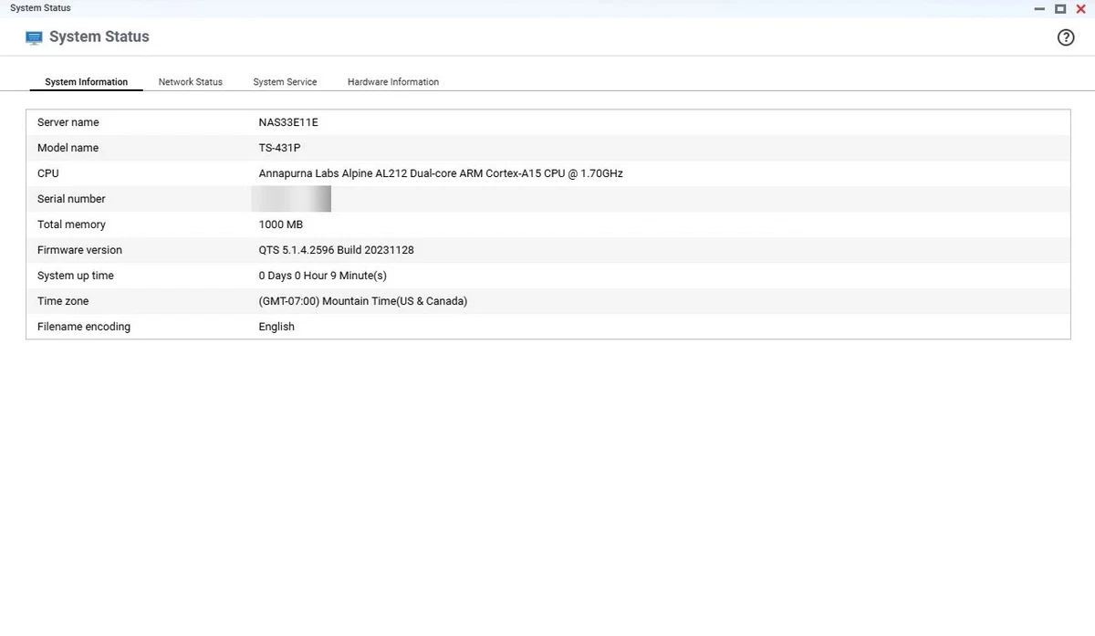Click the CPU row label
The image size is (1095, 636).
48,173
